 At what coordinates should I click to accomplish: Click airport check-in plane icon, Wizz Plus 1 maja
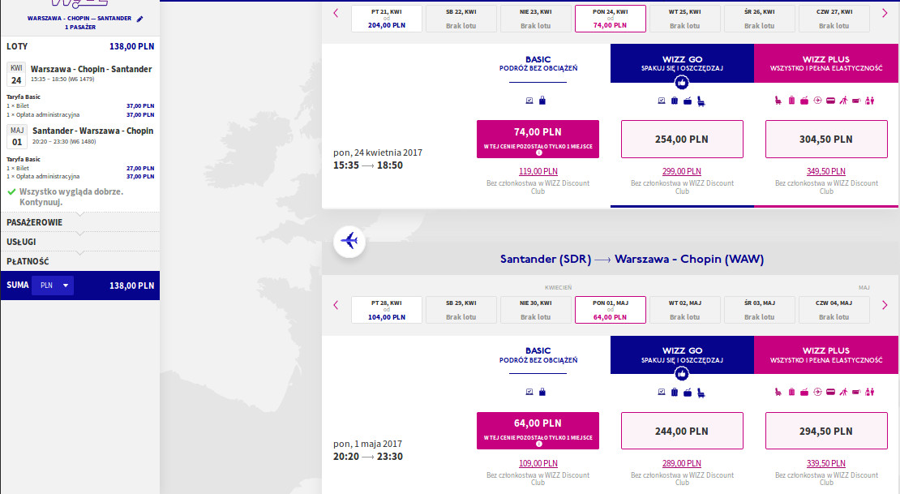click(817, 392)
